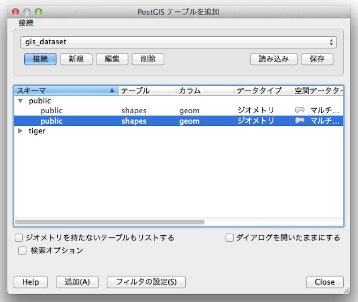Image resolution: width=358 pixels, height=302 pixels.
Task: Select the tiger schema row
Action: [179, 131]
